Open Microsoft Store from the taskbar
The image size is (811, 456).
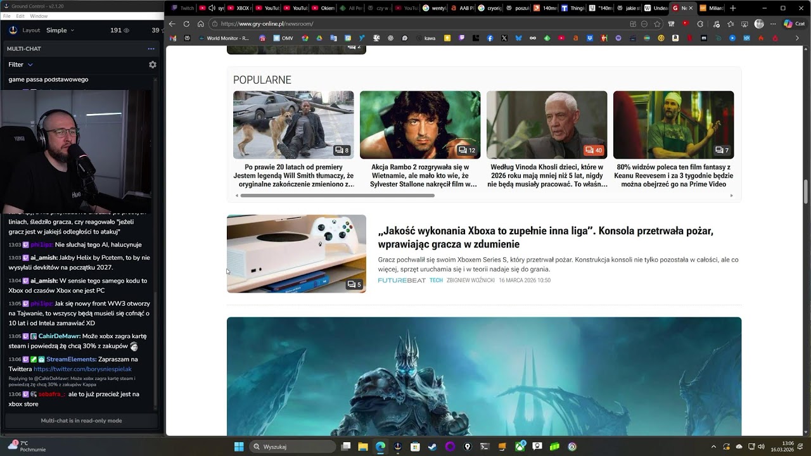415,446
